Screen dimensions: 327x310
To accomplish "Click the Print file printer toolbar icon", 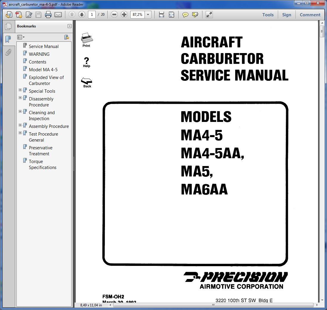I will click(x=48, y=15).
